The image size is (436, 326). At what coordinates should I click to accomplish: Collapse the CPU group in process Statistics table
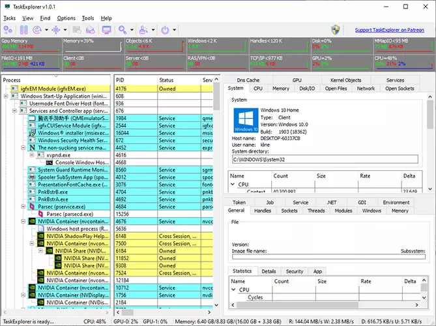(x=233, y=289)
